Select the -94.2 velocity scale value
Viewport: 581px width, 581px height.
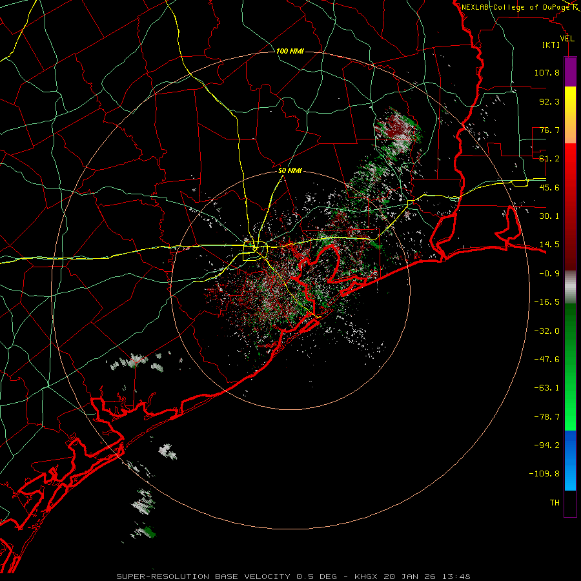(547, 445)
